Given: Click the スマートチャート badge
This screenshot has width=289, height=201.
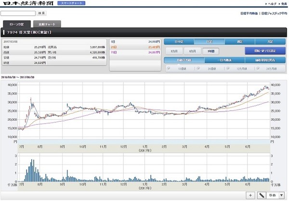Looking at the screenshot, I should (71, 3).
